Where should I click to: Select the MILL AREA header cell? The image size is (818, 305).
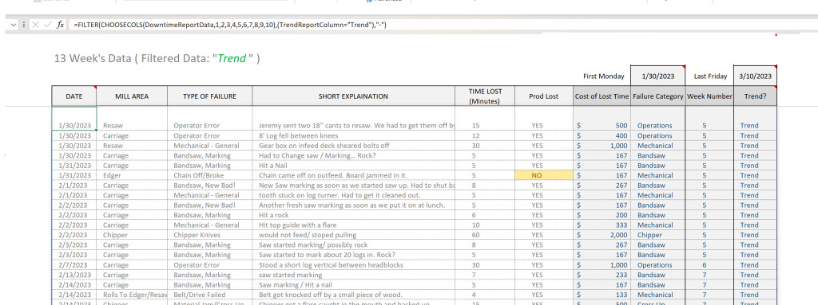pos(132,96)
